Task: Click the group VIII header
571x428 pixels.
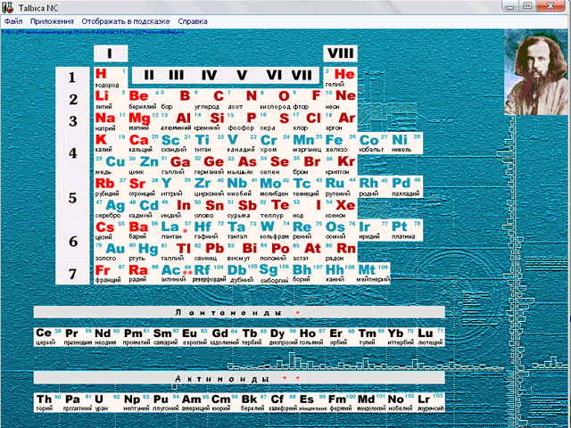Action: click(341, 53)
